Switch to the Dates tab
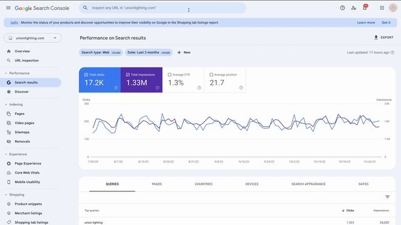 point(363,184)
